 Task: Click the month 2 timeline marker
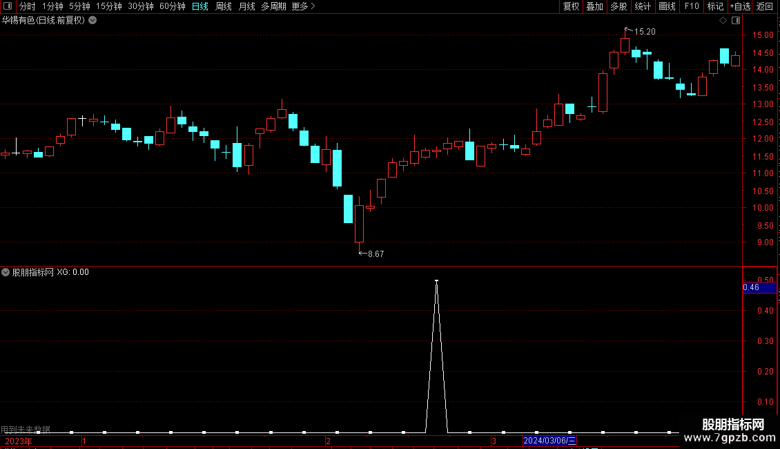[328, 441]
